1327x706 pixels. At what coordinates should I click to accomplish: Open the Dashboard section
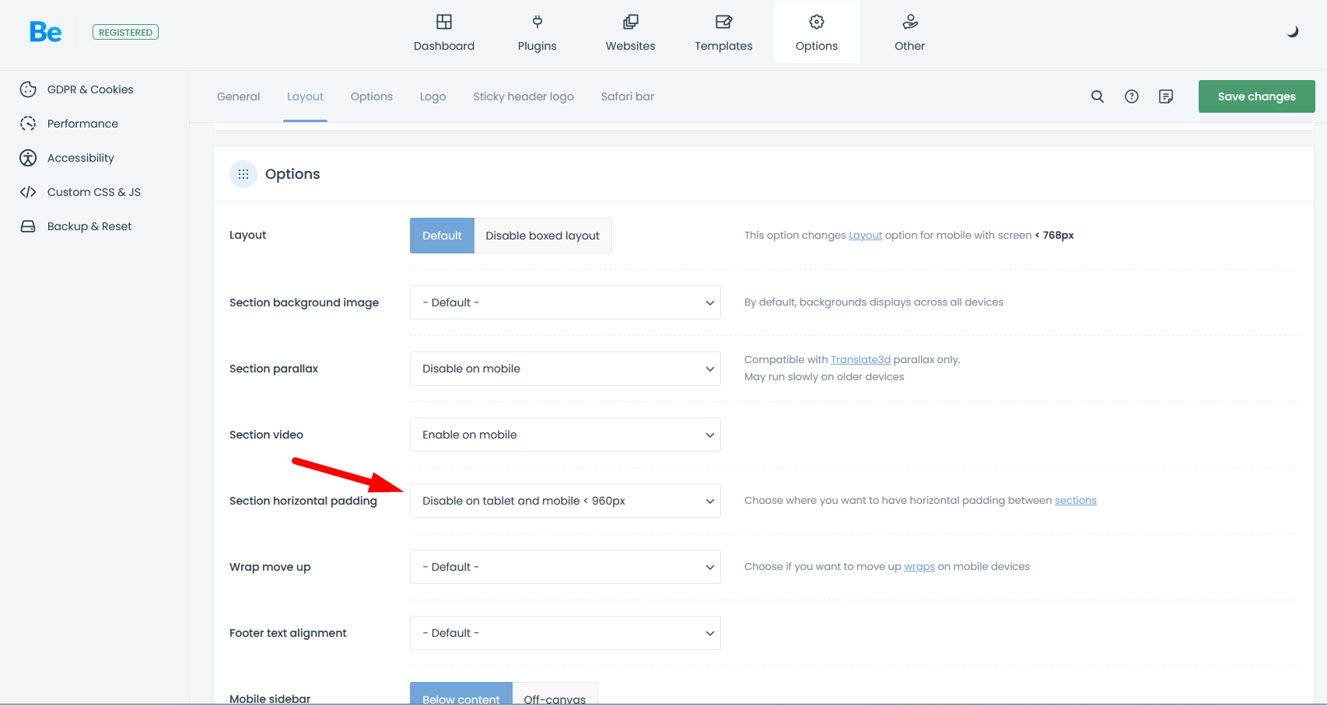coord(444,33)
